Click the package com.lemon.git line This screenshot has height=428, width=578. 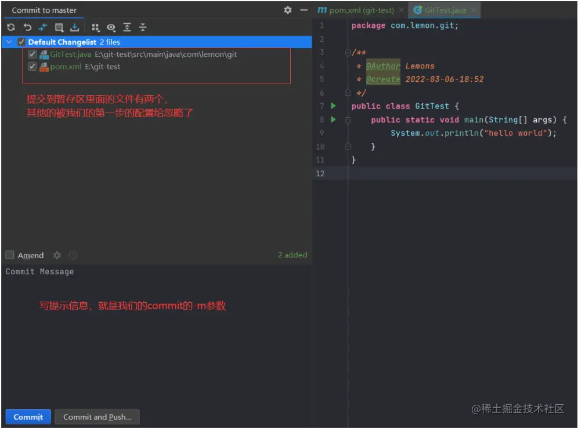point(404,26)
